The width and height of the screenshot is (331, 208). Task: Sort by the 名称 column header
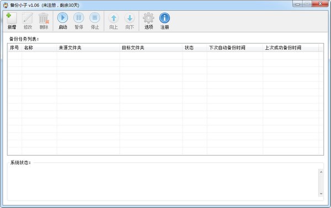tap(39, 47)
